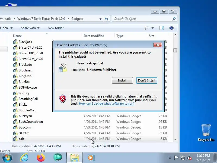217x163 pixels.
Task: Click the change view icon
Action: [x=147, y=28]
